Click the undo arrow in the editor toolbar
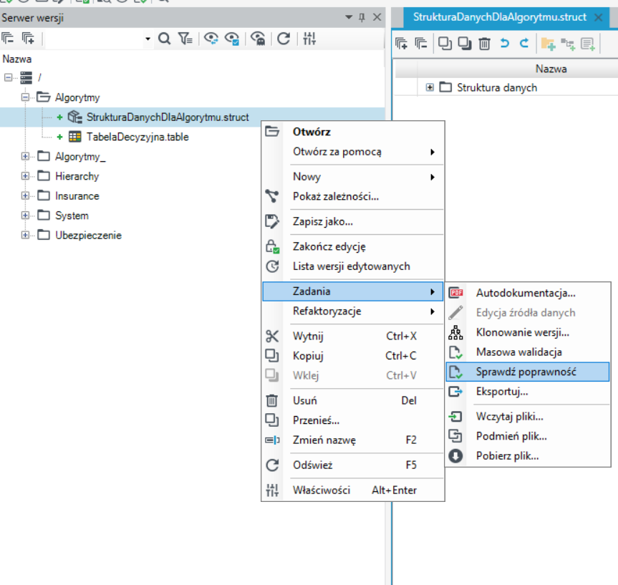 tap(504, 43)
